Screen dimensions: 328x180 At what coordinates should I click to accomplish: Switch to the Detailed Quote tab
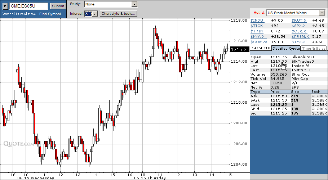click(286, 48)
